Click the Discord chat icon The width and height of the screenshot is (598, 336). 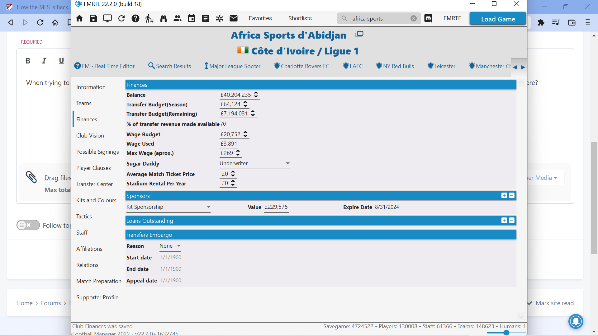tap(428, 18)
